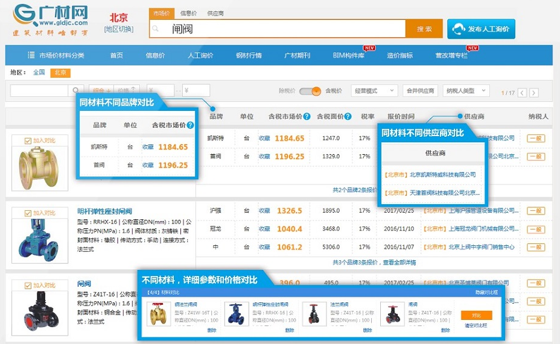Tick 加入对比 for 明杆弹性座封闸阀
The image size is (560, 344).
point(28,213)
